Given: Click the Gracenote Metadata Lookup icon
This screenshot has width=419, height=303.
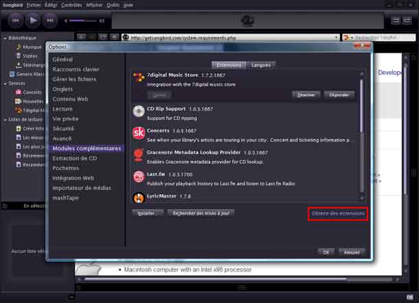Looking at the screenshot, I should pos(139,155).
